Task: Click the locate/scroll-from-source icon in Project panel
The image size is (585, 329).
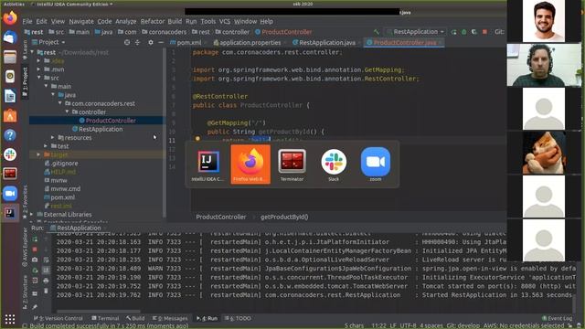Action: pyautogui.click(x=127, y=43)
